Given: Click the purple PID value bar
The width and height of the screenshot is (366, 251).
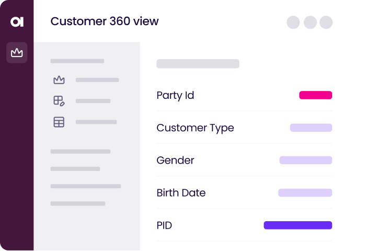Looking at the screenshot, I should coord(298,225).
